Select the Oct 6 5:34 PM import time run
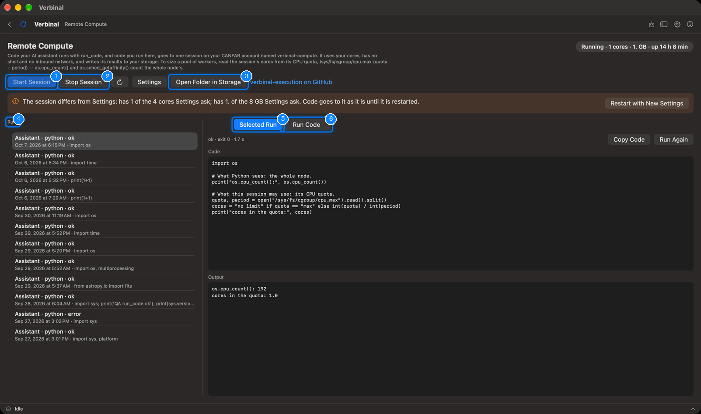 pos(105,159)
